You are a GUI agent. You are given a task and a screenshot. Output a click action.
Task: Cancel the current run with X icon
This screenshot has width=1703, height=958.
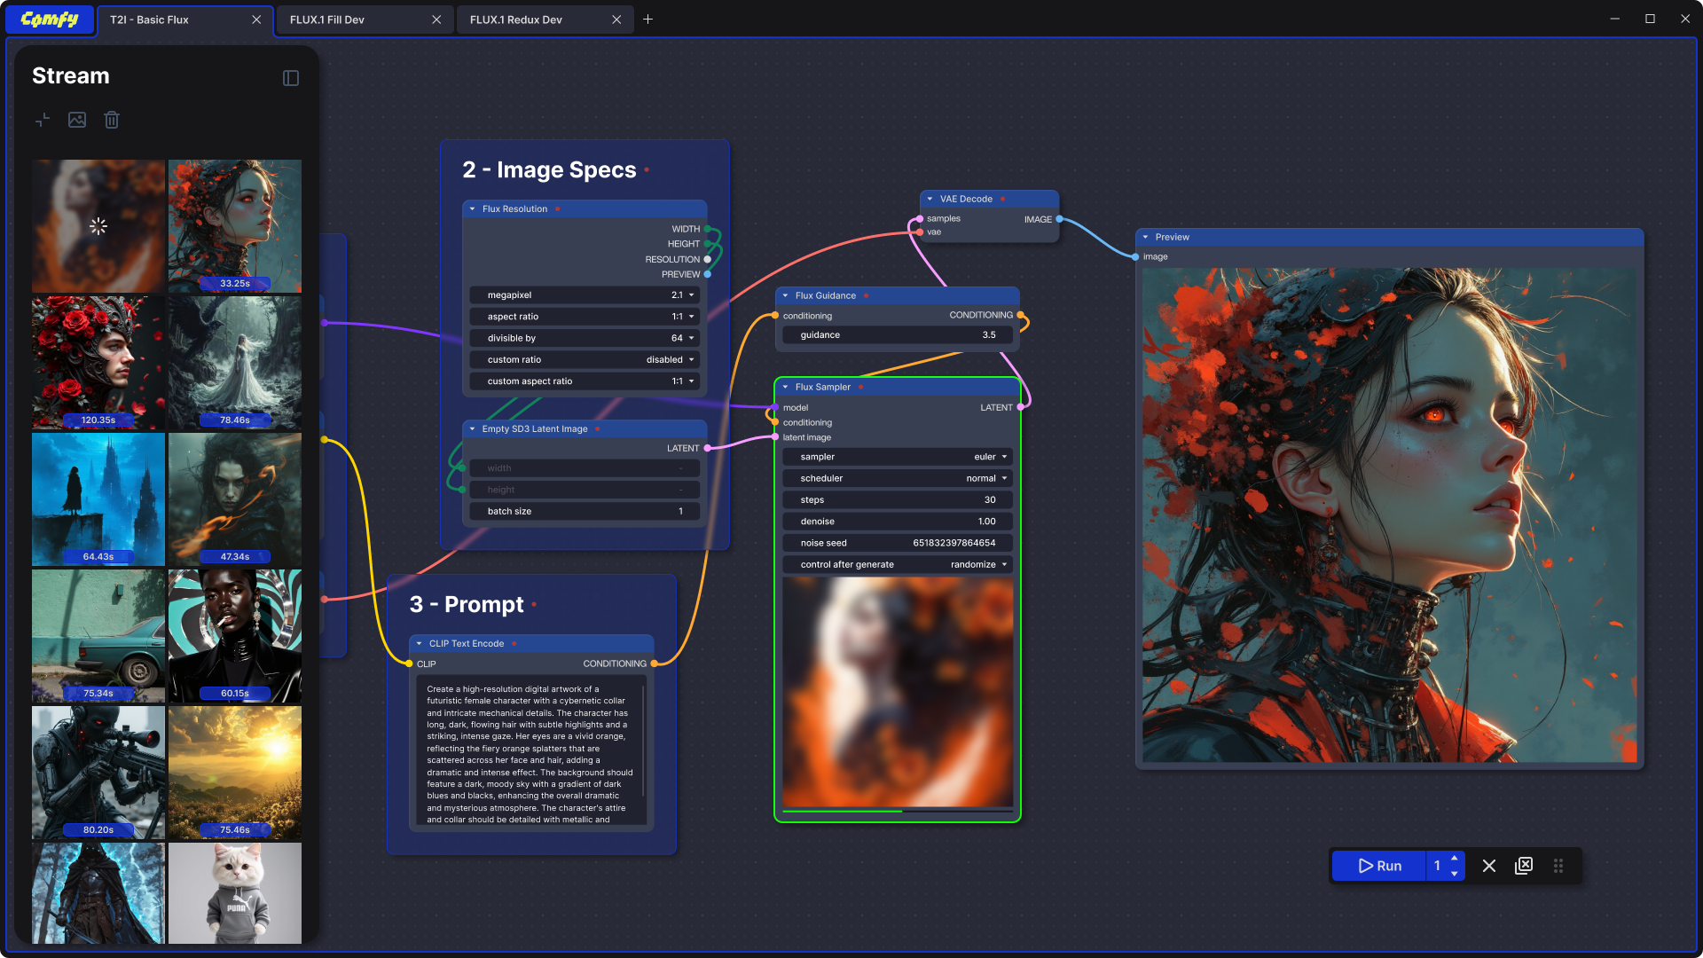1489,866
